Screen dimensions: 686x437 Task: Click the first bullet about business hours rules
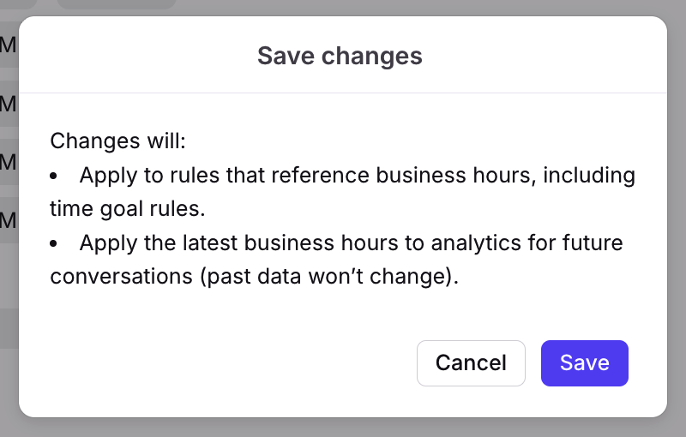[357, 176]
